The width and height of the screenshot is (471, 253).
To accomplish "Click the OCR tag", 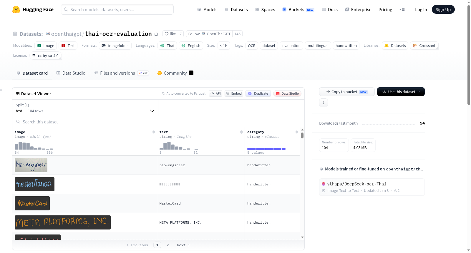I will tap(252, 46).
